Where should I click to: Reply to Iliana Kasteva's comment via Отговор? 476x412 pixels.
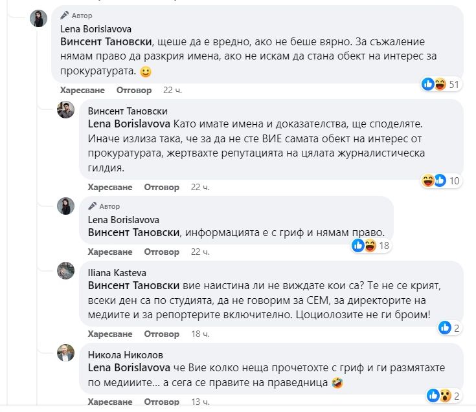point(161,334)
